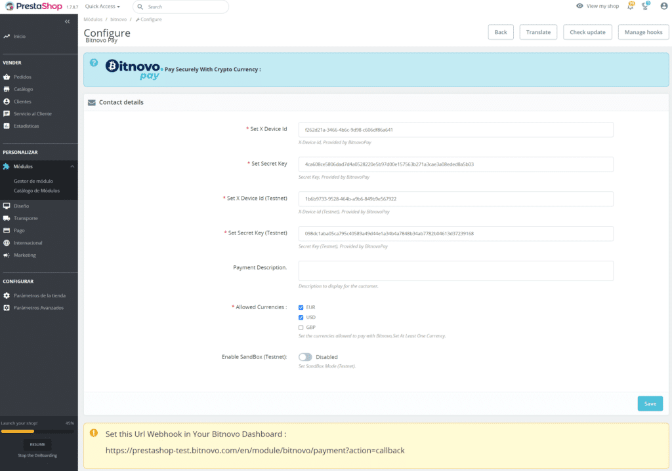672x471 pixels.
Task: Click the Pedidos basket icon
Action: pos(7,77)
